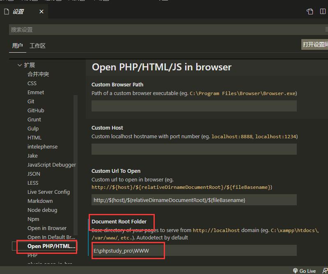328x274 pixels.
Task: Select JavaScript Debugger settings entry
Action: 51,165
